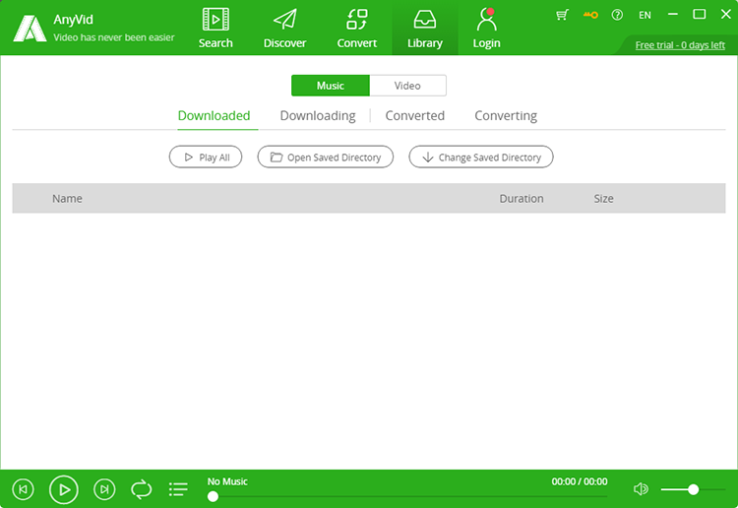The width and height of the screenshot is (738, 508).
Task: Maximize the AnyVid window
Action: tap(699, 14)
